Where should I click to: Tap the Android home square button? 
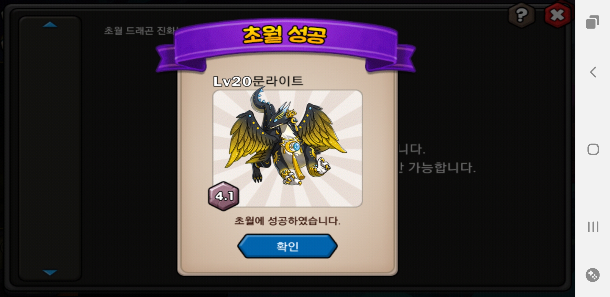[593, 149]
